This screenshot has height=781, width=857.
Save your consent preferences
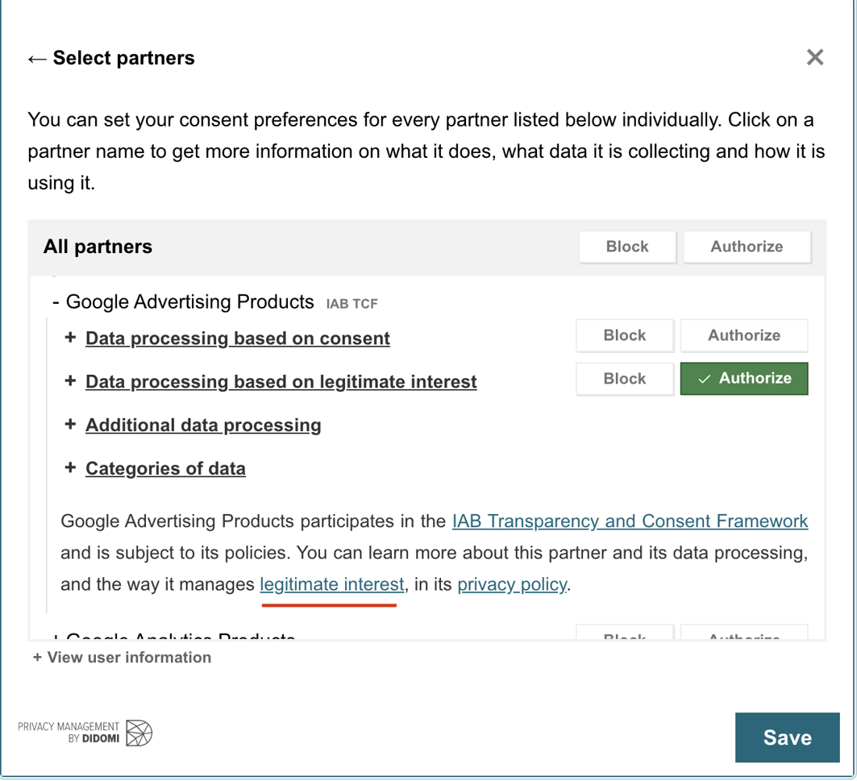click(x=787, y=737)
